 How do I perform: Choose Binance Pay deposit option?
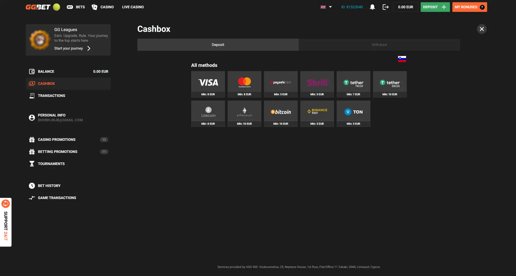(317, 114)
